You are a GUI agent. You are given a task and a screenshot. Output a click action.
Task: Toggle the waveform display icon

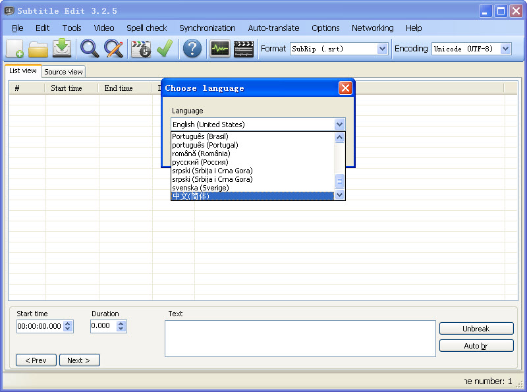click(220, 49)
